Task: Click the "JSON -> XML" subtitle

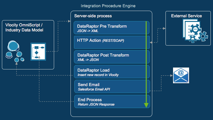Action: 87,31
